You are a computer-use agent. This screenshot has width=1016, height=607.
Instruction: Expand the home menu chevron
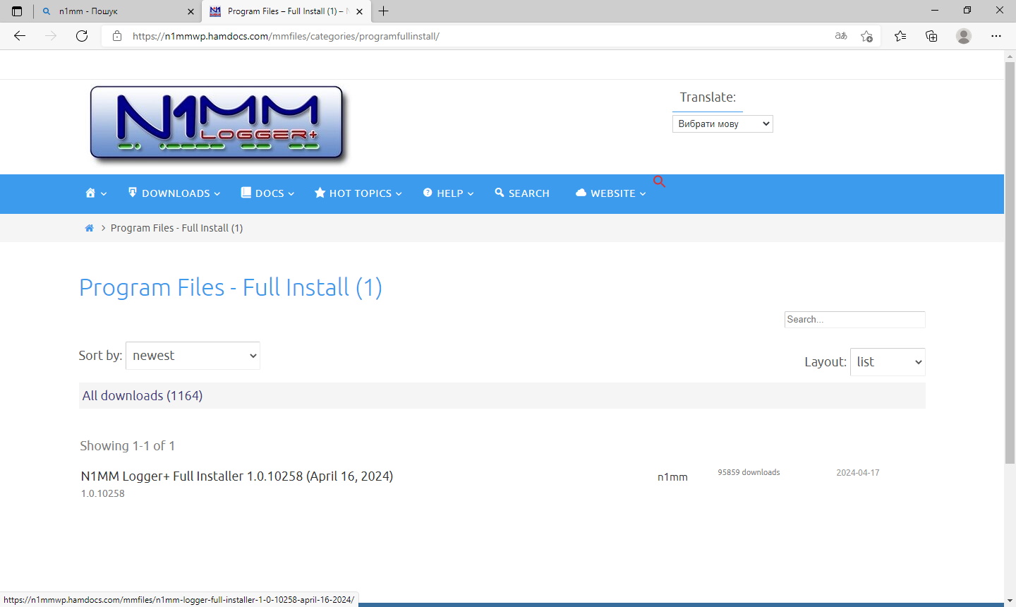(x=104, y=194)
